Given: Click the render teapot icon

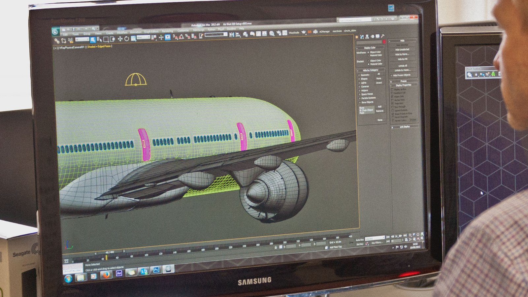Looking at the screenshot, I should [303, 32].
